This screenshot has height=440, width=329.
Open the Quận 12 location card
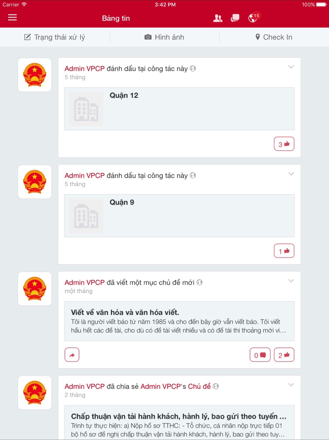(x=179, y=109)
